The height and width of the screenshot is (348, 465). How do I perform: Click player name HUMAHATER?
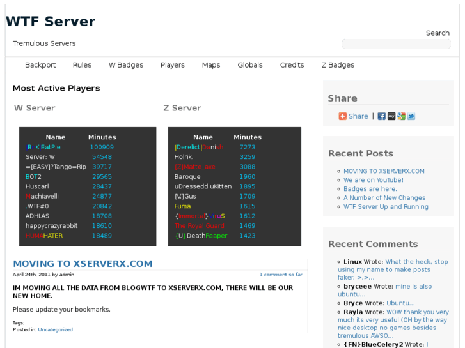pyautogui.click(x=44, y=236)
